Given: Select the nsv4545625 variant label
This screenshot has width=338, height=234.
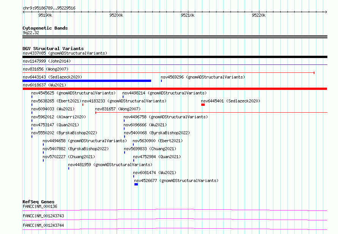Looking at the screenshot, I should pos(73,93).
